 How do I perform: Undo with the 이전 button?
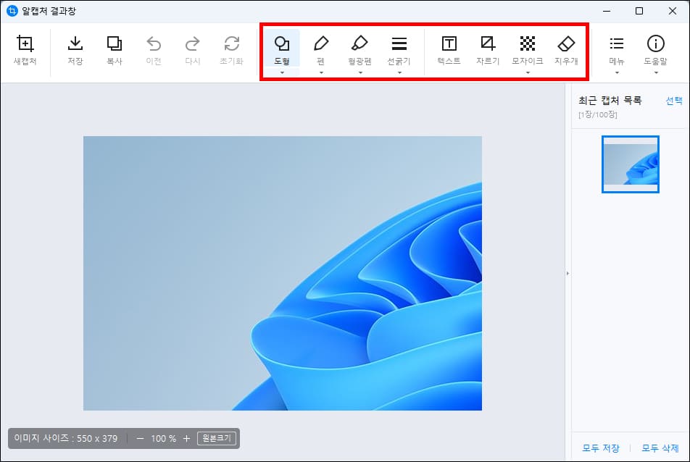click(x=154, y=50)
